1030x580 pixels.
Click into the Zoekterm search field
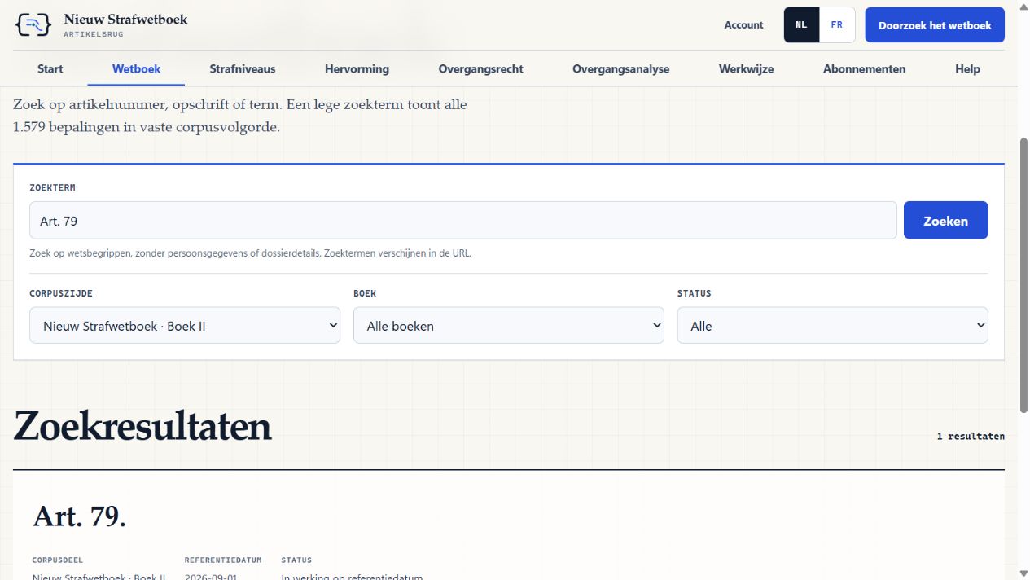pyautogui.click(x=463, y=220)
